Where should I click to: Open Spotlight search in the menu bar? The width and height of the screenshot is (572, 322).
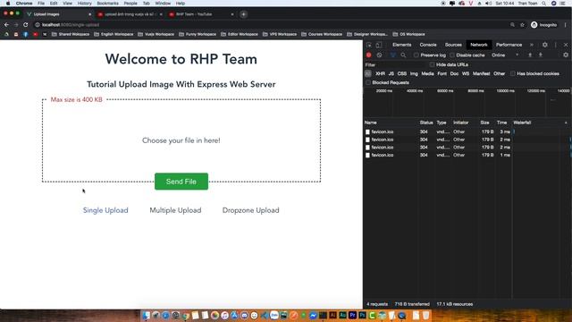[x=543, y=4]
